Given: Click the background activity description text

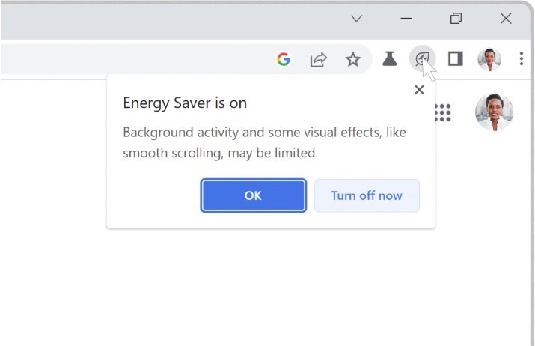Looking at the screenshot, I should coord(266,142).
